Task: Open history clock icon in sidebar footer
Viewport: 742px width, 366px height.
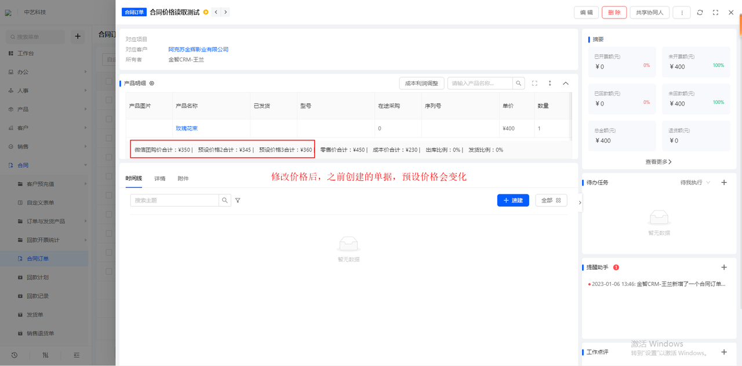Action: 14,355
